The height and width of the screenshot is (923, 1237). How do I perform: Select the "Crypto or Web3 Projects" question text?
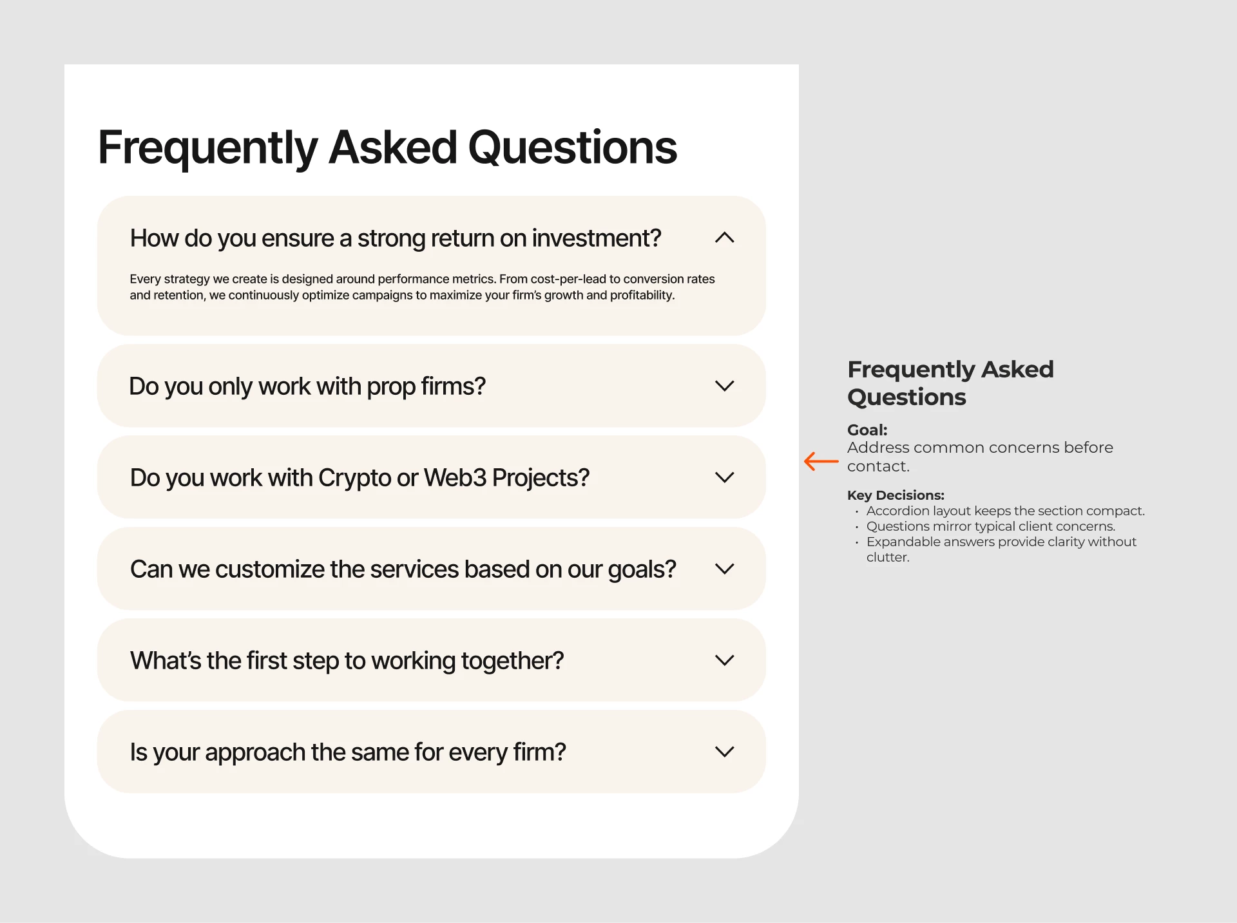coord(360,478)
